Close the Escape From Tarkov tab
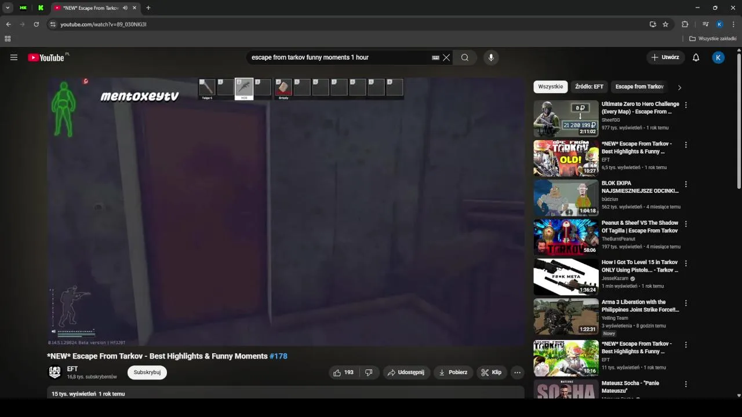This screenshot has height=417, width=742. pyautogui.click(x=135, y=8)
